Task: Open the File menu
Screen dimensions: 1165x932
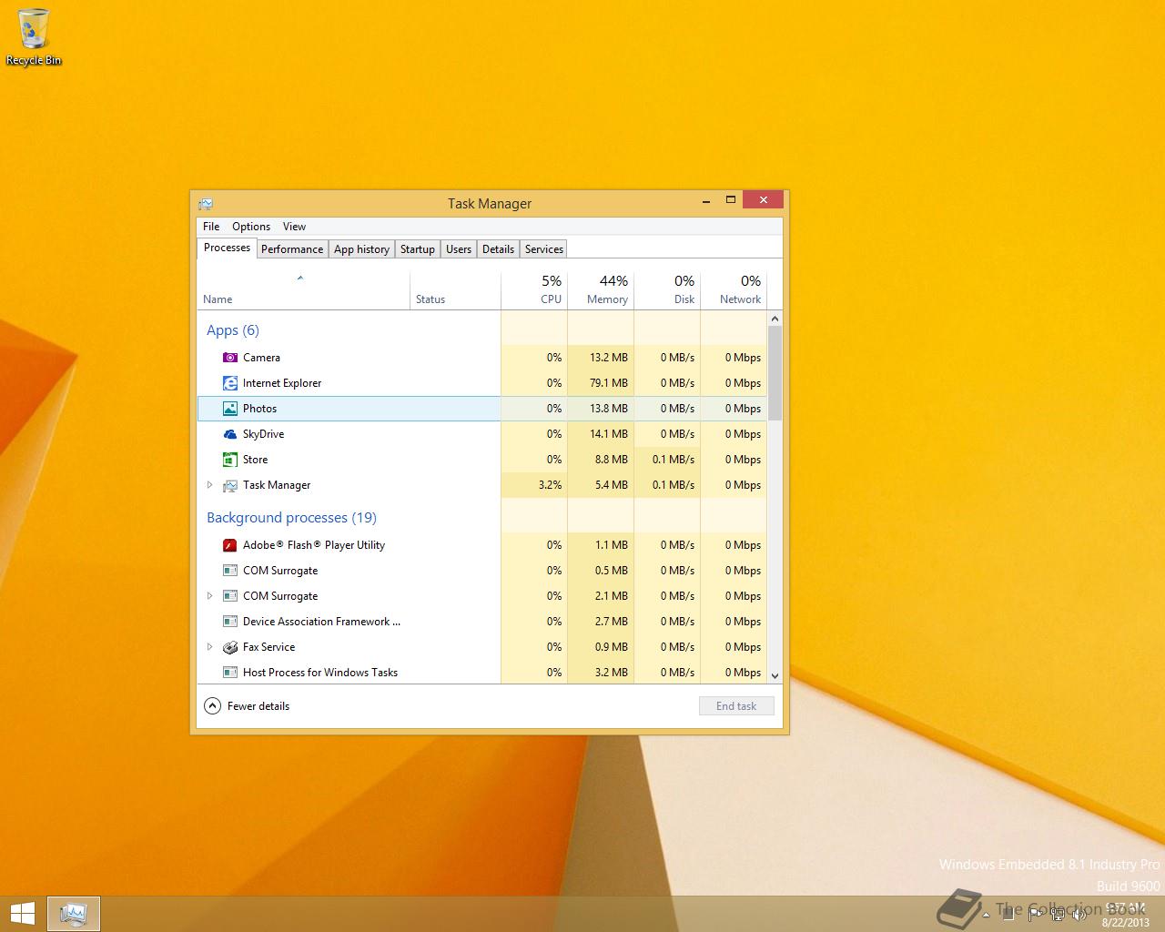Action: [x=211, y=227]
